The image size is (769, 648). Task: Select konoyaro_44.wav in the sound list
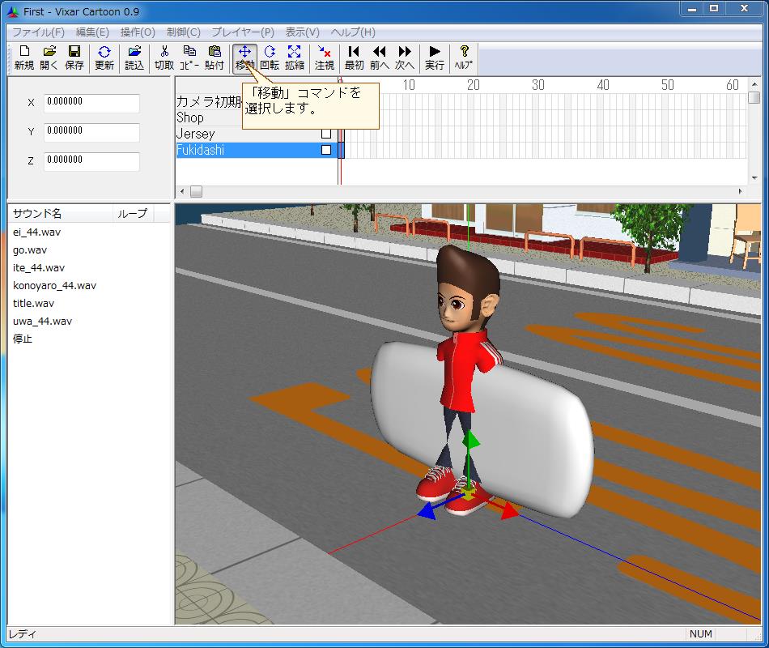tap(54, 285)
